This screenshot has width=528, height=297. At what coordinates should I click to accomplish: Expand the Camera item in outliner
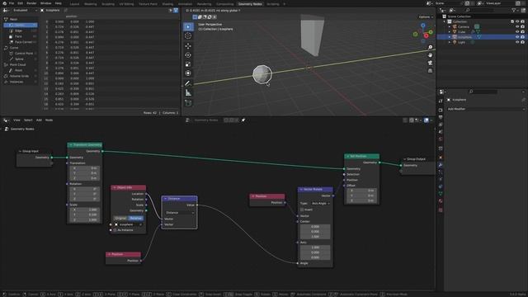point(449,26)
